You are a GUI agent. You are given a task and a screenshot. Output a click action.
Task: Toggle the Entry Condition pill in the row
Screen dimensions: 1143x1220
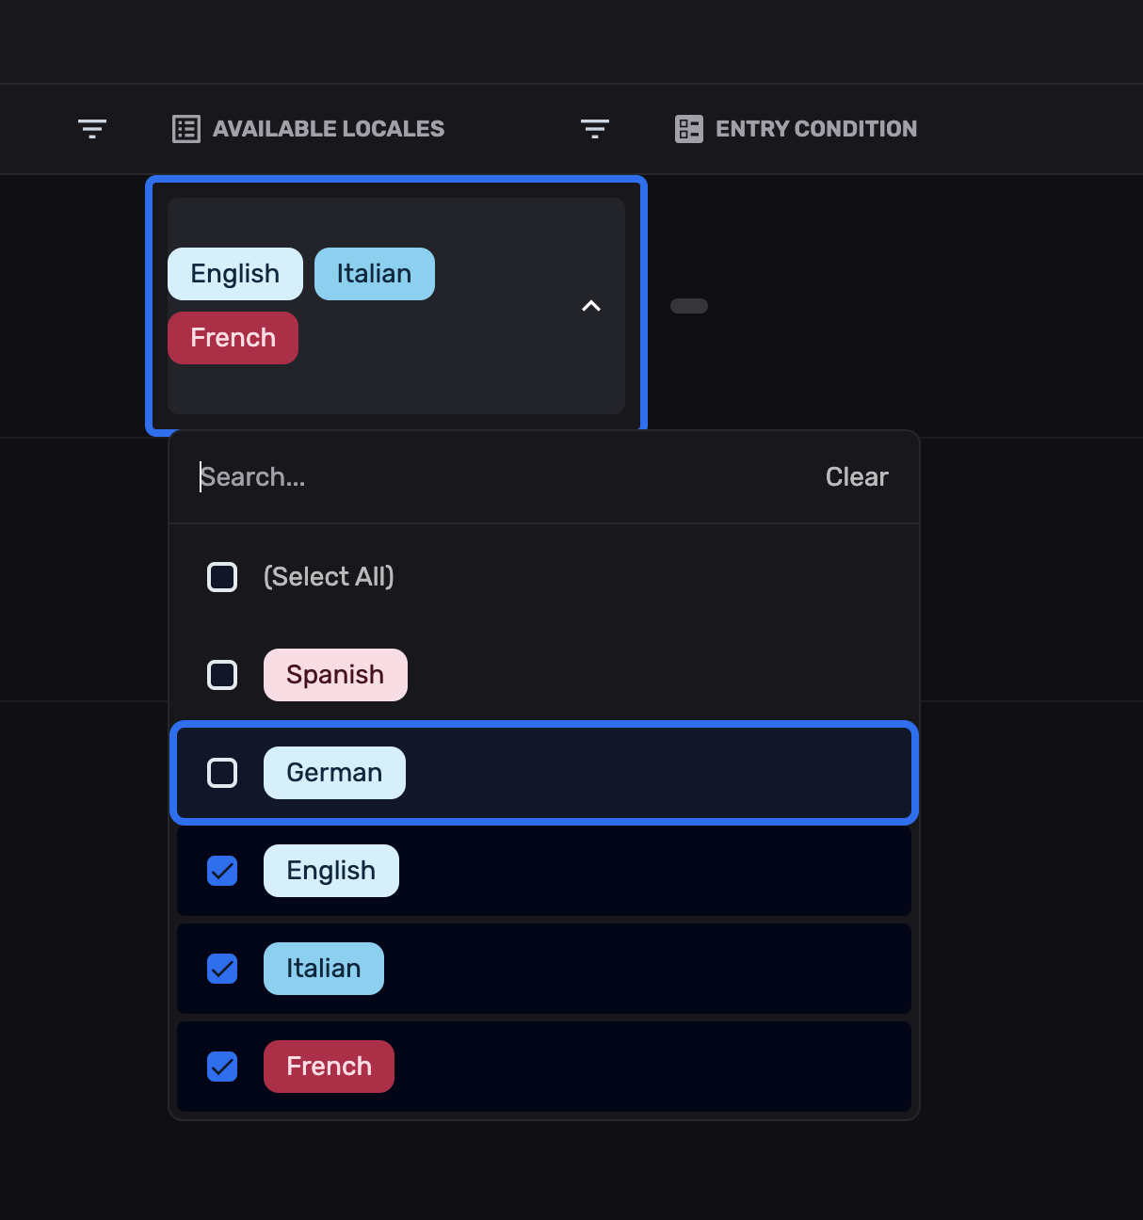coord(689,306)
